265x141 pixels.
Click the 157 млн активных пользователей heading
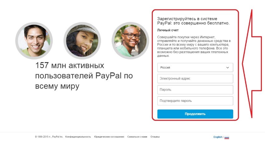pos(84,76)
